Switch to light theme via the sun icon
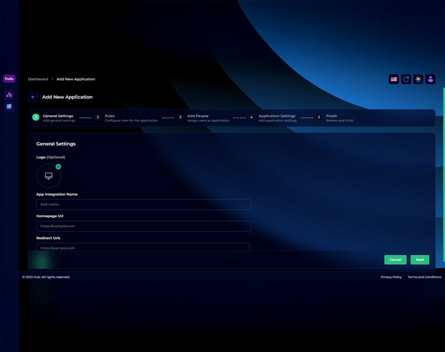This screenshot has height=352, width=445. [418, 79]
